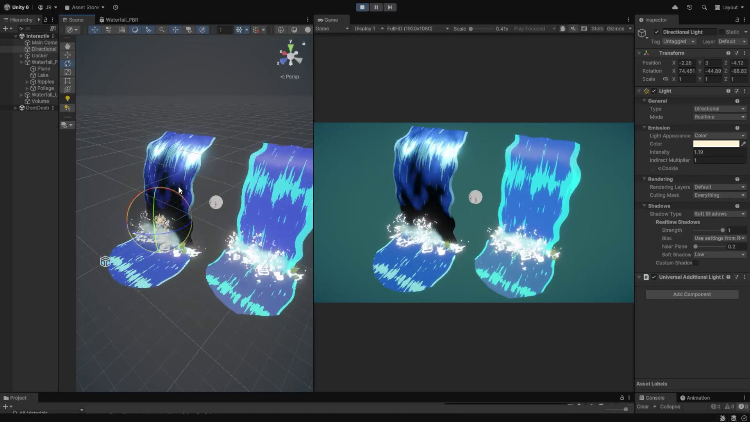Click the settings gear icon in top bar
The height and width of the screenshot is (422, 750).
point(115,7)
